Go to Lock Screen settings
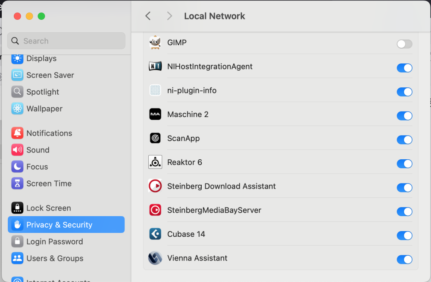The image size is (431, 282). (66, 208)
